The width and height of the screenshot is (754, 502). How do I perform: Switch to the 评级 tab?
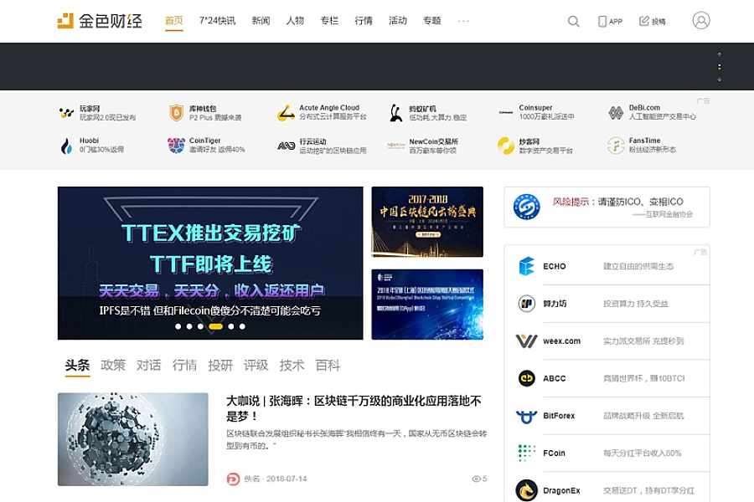(x=256, y=366)
